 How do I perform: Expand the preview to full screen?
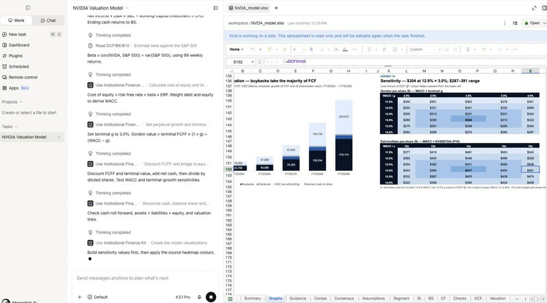(534, 8)
